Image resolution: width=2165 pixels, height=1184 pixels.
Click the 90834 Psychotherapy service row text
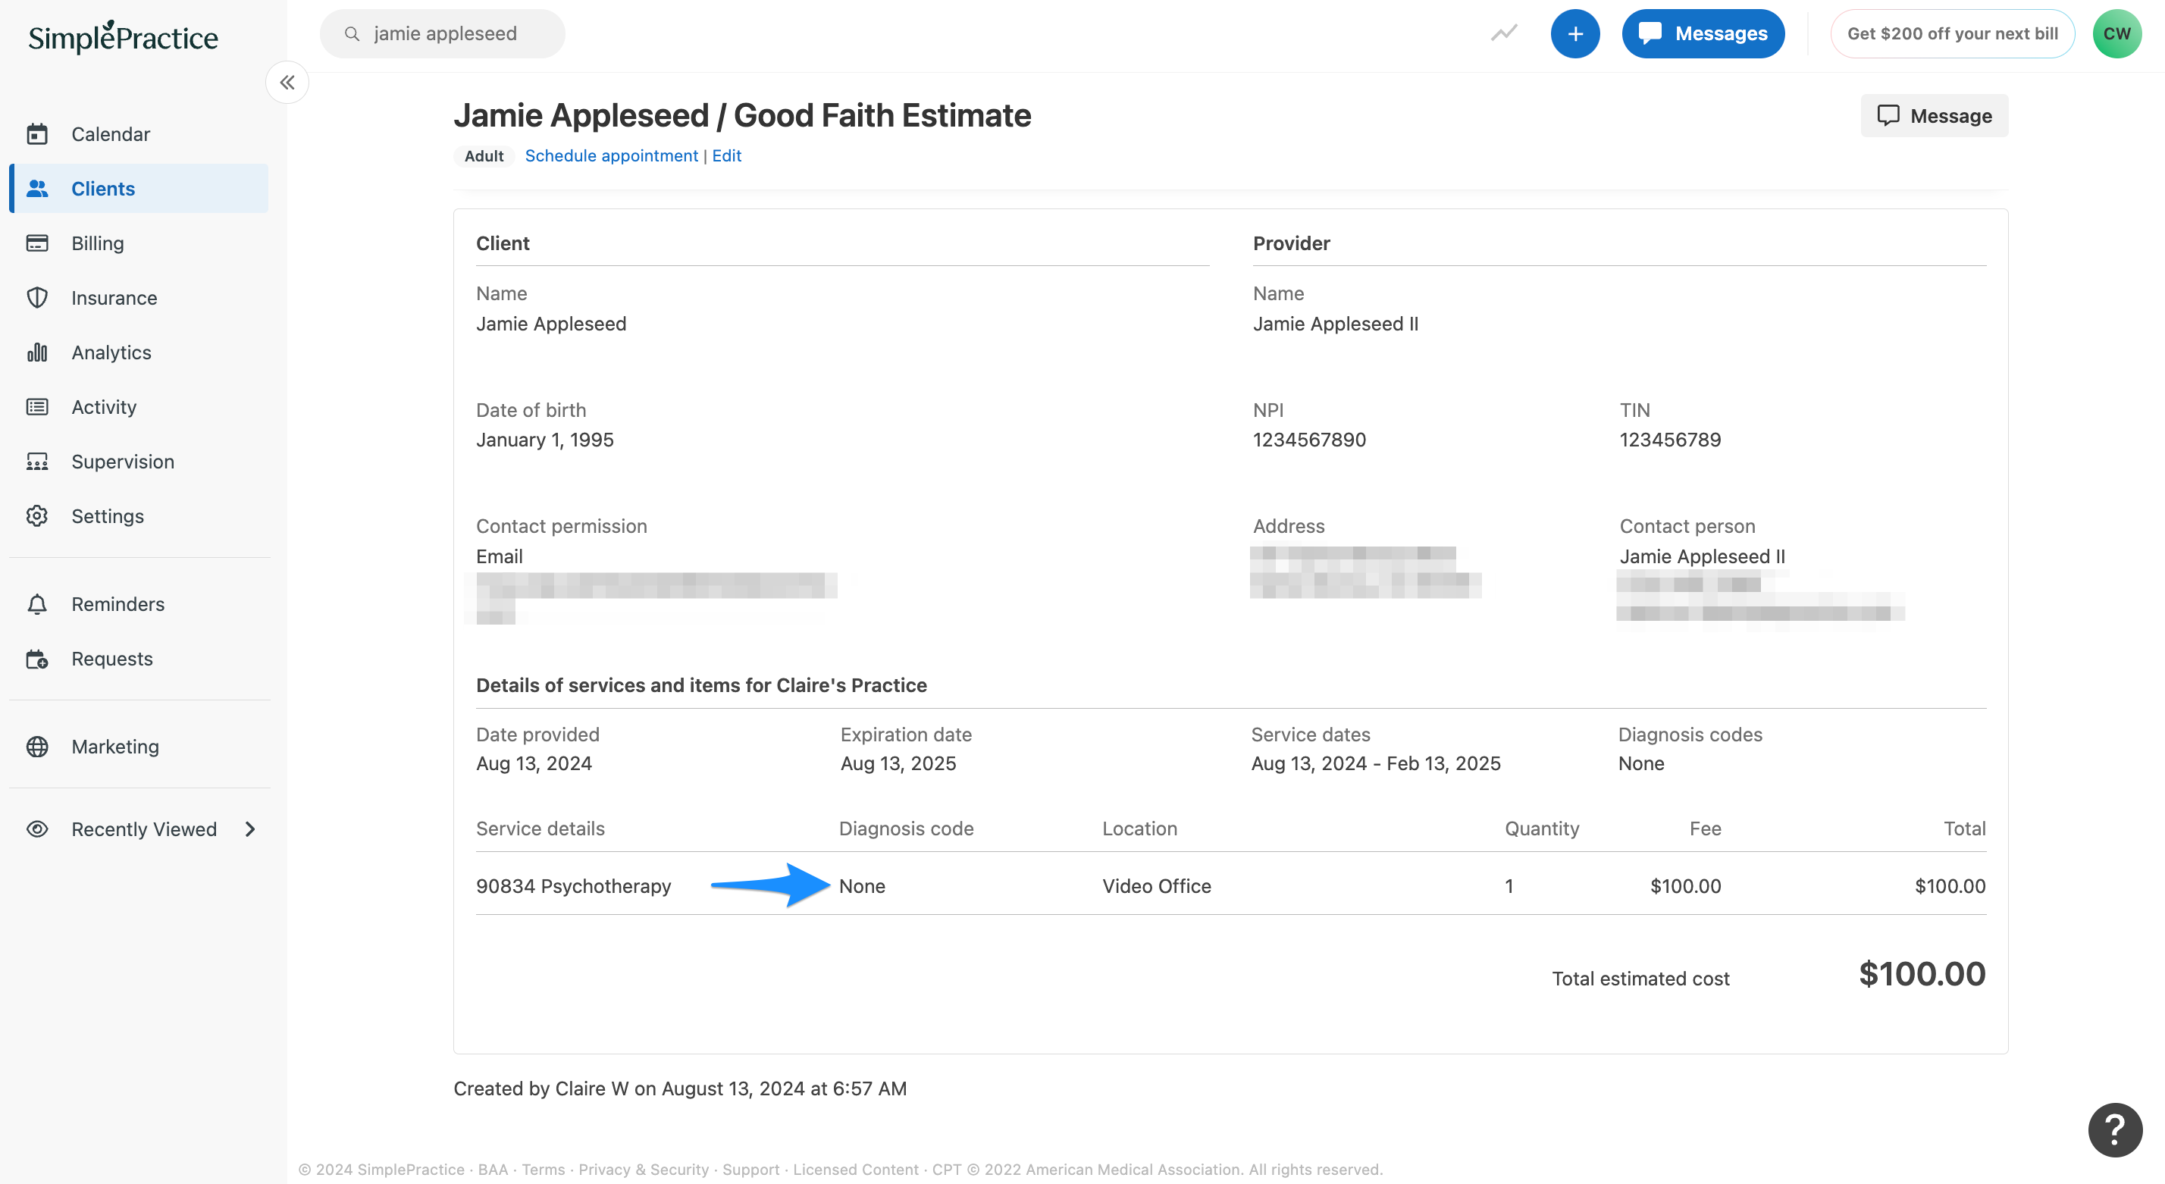573,885
